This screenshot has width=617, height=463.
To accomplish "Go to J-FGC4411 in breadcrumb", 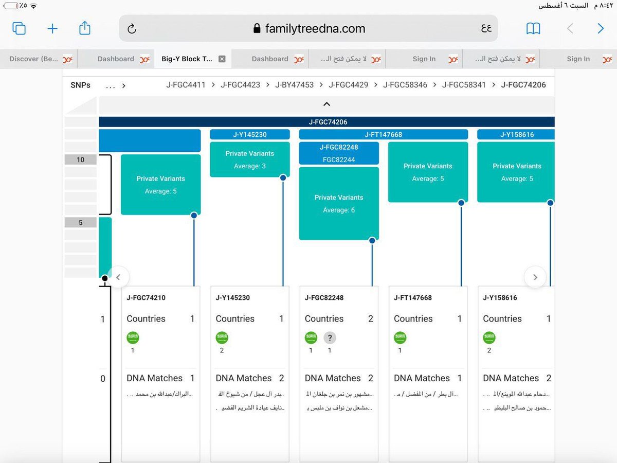I will click(x=186, y=85).
